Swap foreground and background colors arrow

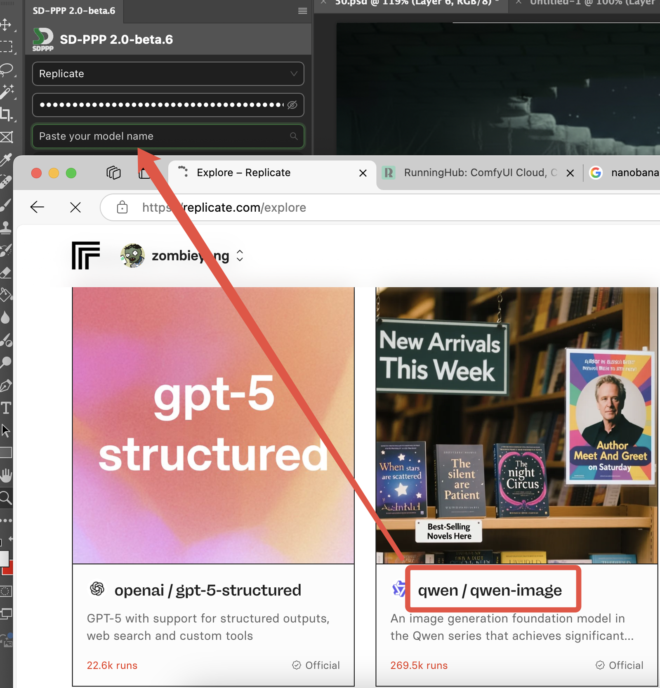point(10,539)
